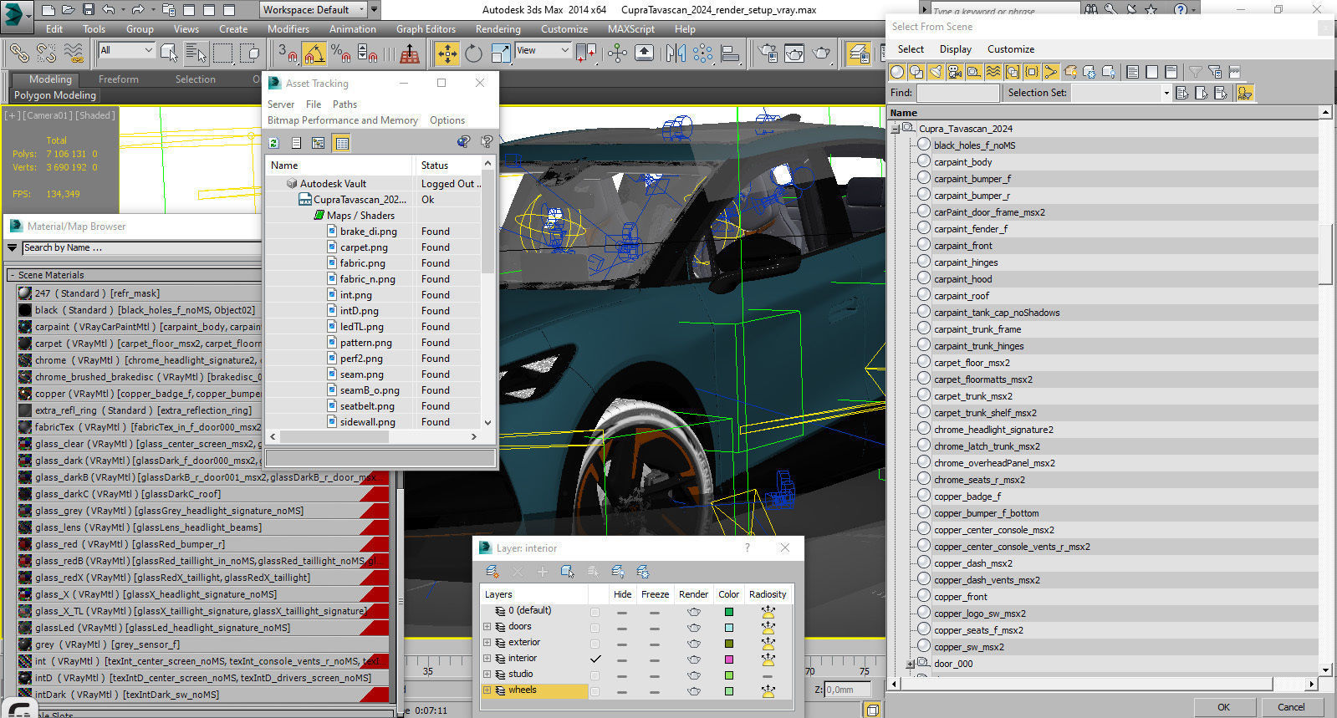Switch Asset Tracking to table view icon
1337x718 pixels.
click(342, 143)
